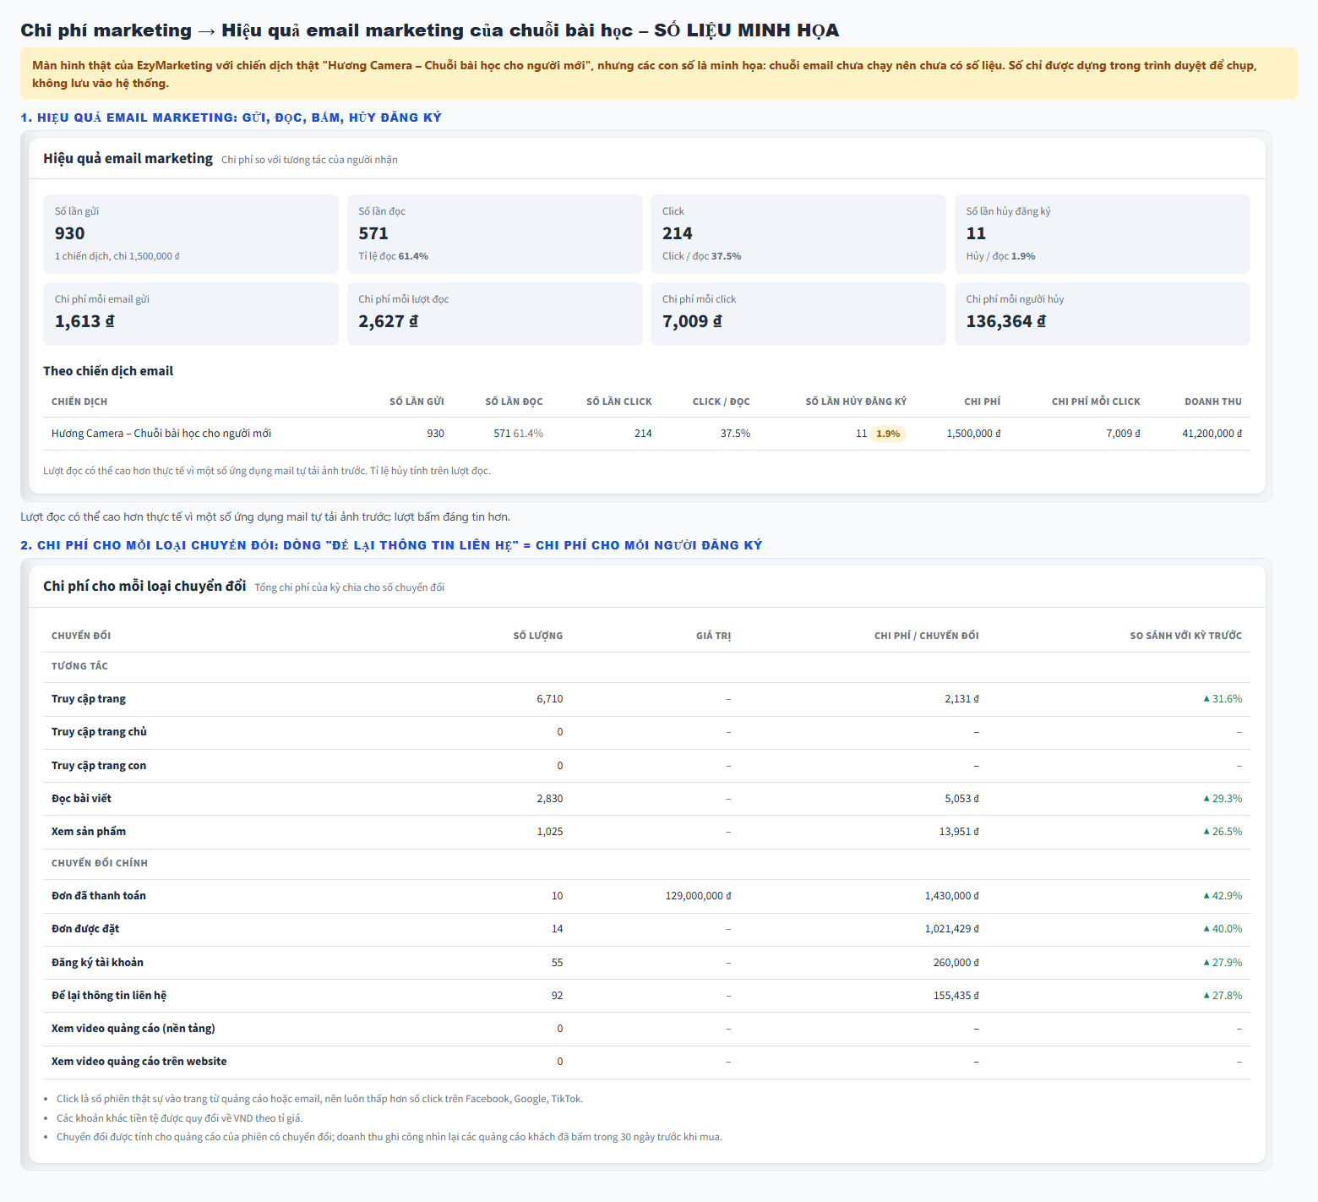1318x1202 pixels.
Task: Select the "SỐ LẦN HỦY ĐĂNG KÝ" column header
Action: 856,402
